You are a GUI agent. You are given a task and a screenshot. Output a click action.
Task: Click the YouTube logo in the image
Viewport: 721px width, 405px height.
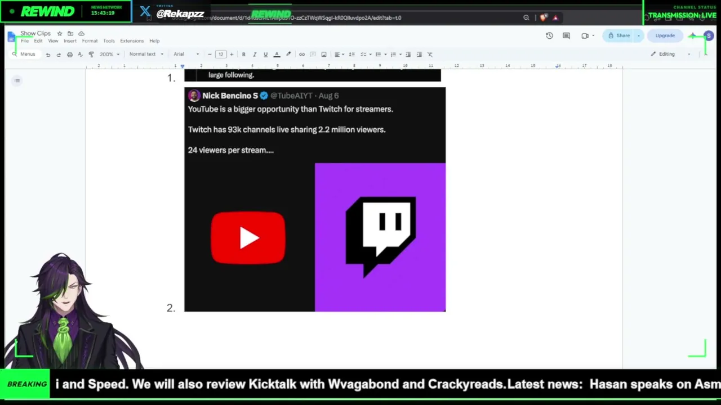pos(248,237)
